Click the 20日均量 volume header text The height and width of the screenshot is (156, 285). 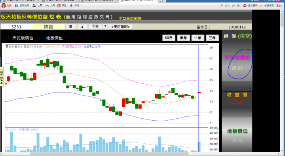[x=28, y=129]
